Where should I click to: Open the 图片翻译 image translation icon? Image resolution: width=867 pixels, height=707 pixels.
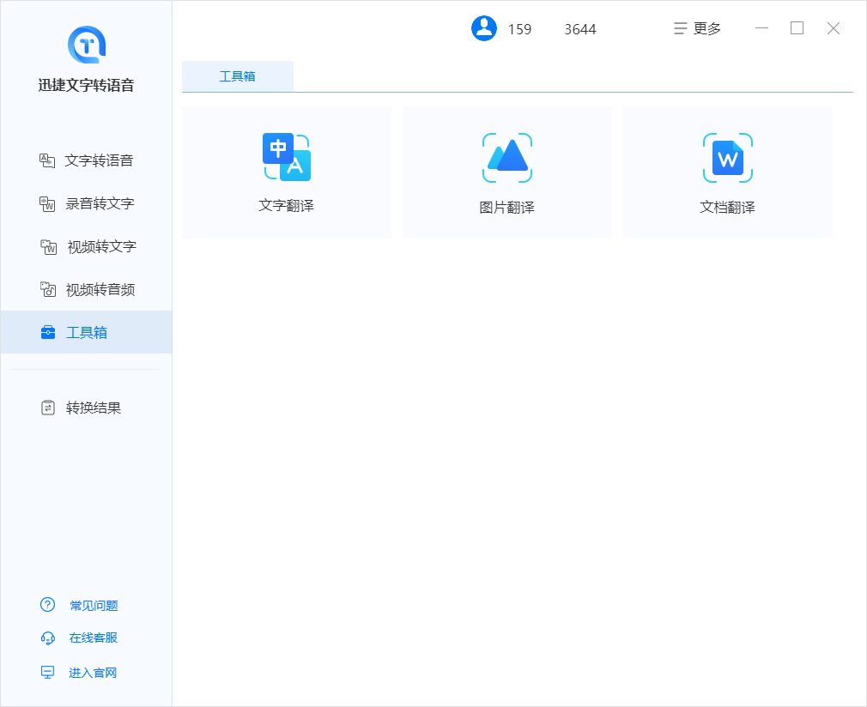pos(507,157)
